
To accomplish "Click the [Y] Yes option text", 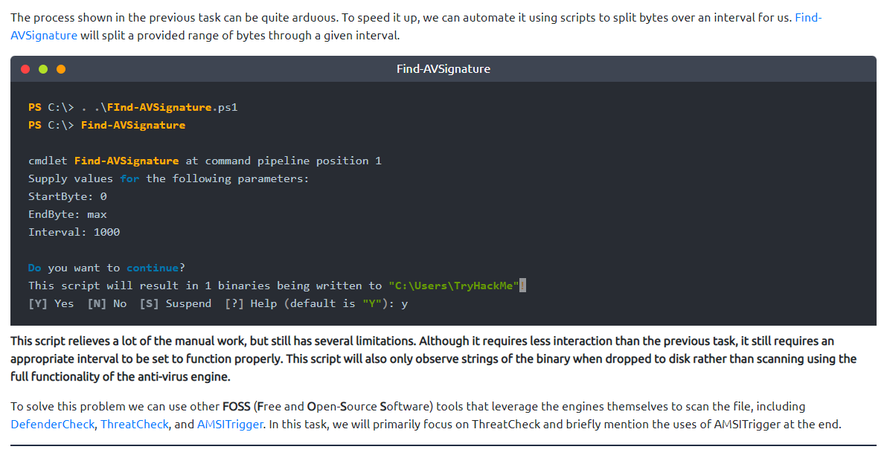I will (51, 303).
